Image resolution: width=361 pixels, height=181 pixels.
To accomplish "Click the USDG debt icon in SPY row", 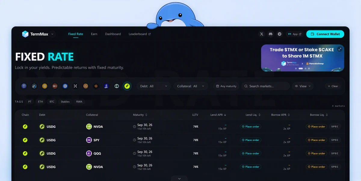I will tap(42, 140).
